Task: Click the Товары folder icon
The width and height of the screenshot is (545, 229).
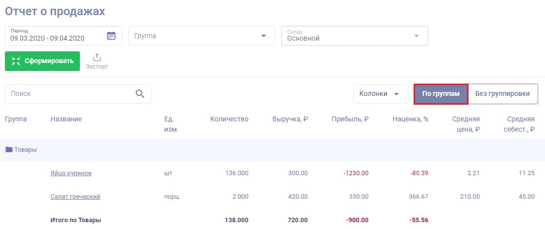Action: coord(9,149)
